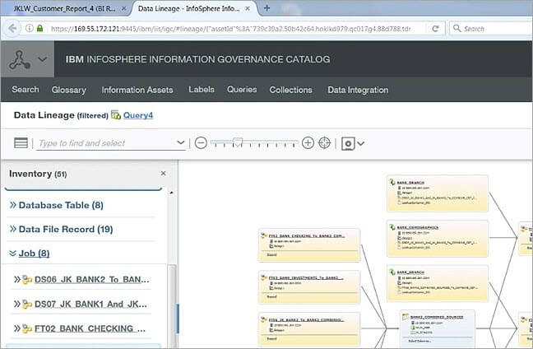The height and width of the screenshot is (349, 533).
Task: Go back using the browser back arrow
Action: tap(12, 28)
